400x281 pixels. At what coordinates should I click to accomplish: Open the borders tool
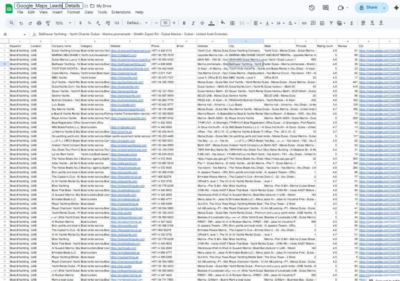[x=232, y=23]
